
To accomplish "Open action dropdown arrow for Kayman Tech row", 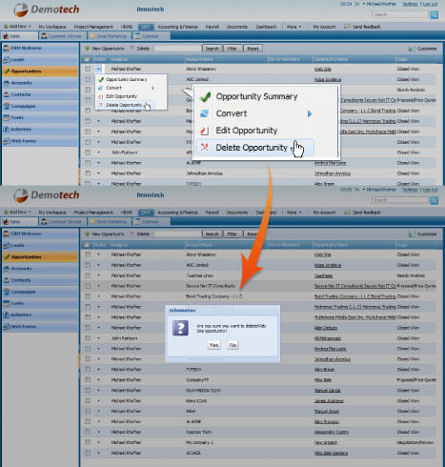I will (98, 432).
